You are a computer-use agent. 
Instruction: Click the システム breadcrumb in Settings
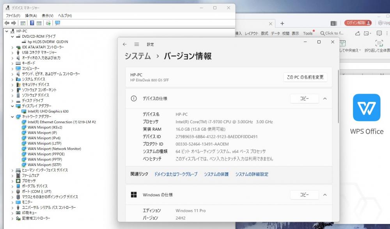point(138,56)
